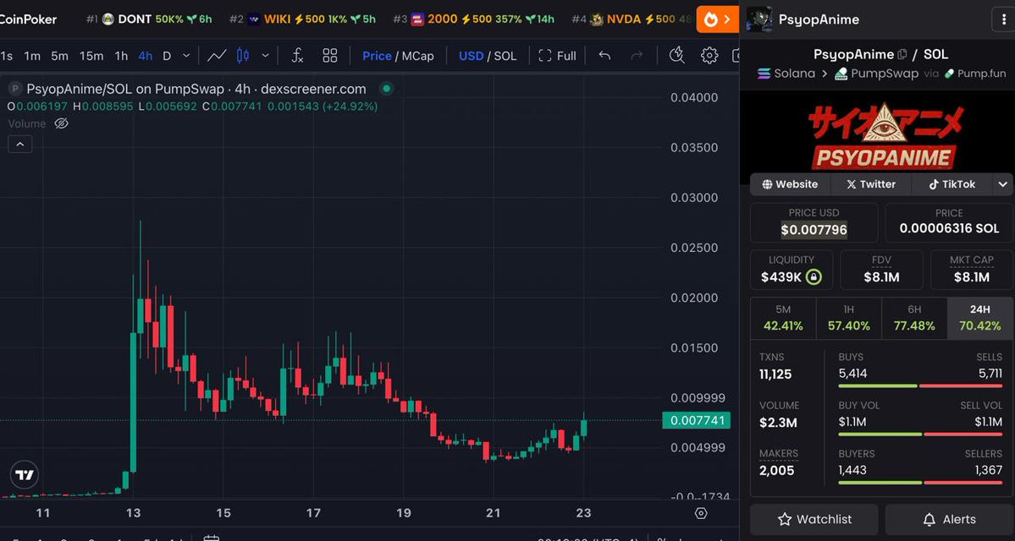Click the LIQUIDITY value $439K
This screenshot has width=1015, height=541.
(781, 277)
